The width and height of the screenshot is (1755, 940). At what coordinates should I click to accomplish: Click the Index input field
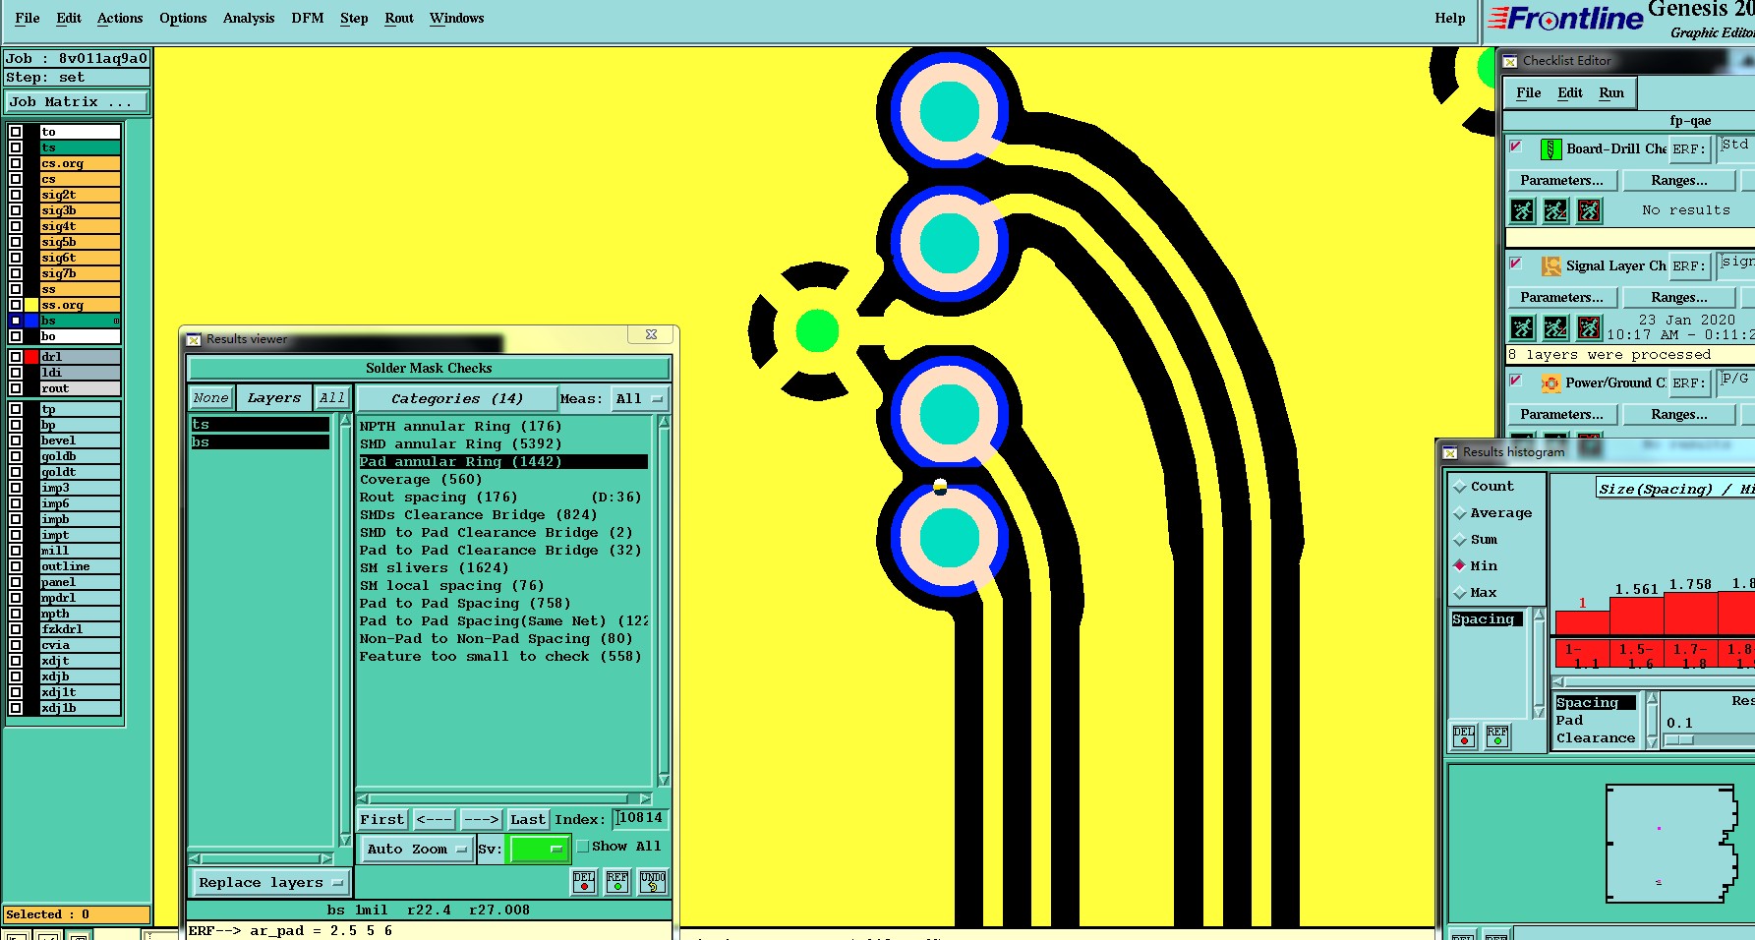click(x=641, y=819)
